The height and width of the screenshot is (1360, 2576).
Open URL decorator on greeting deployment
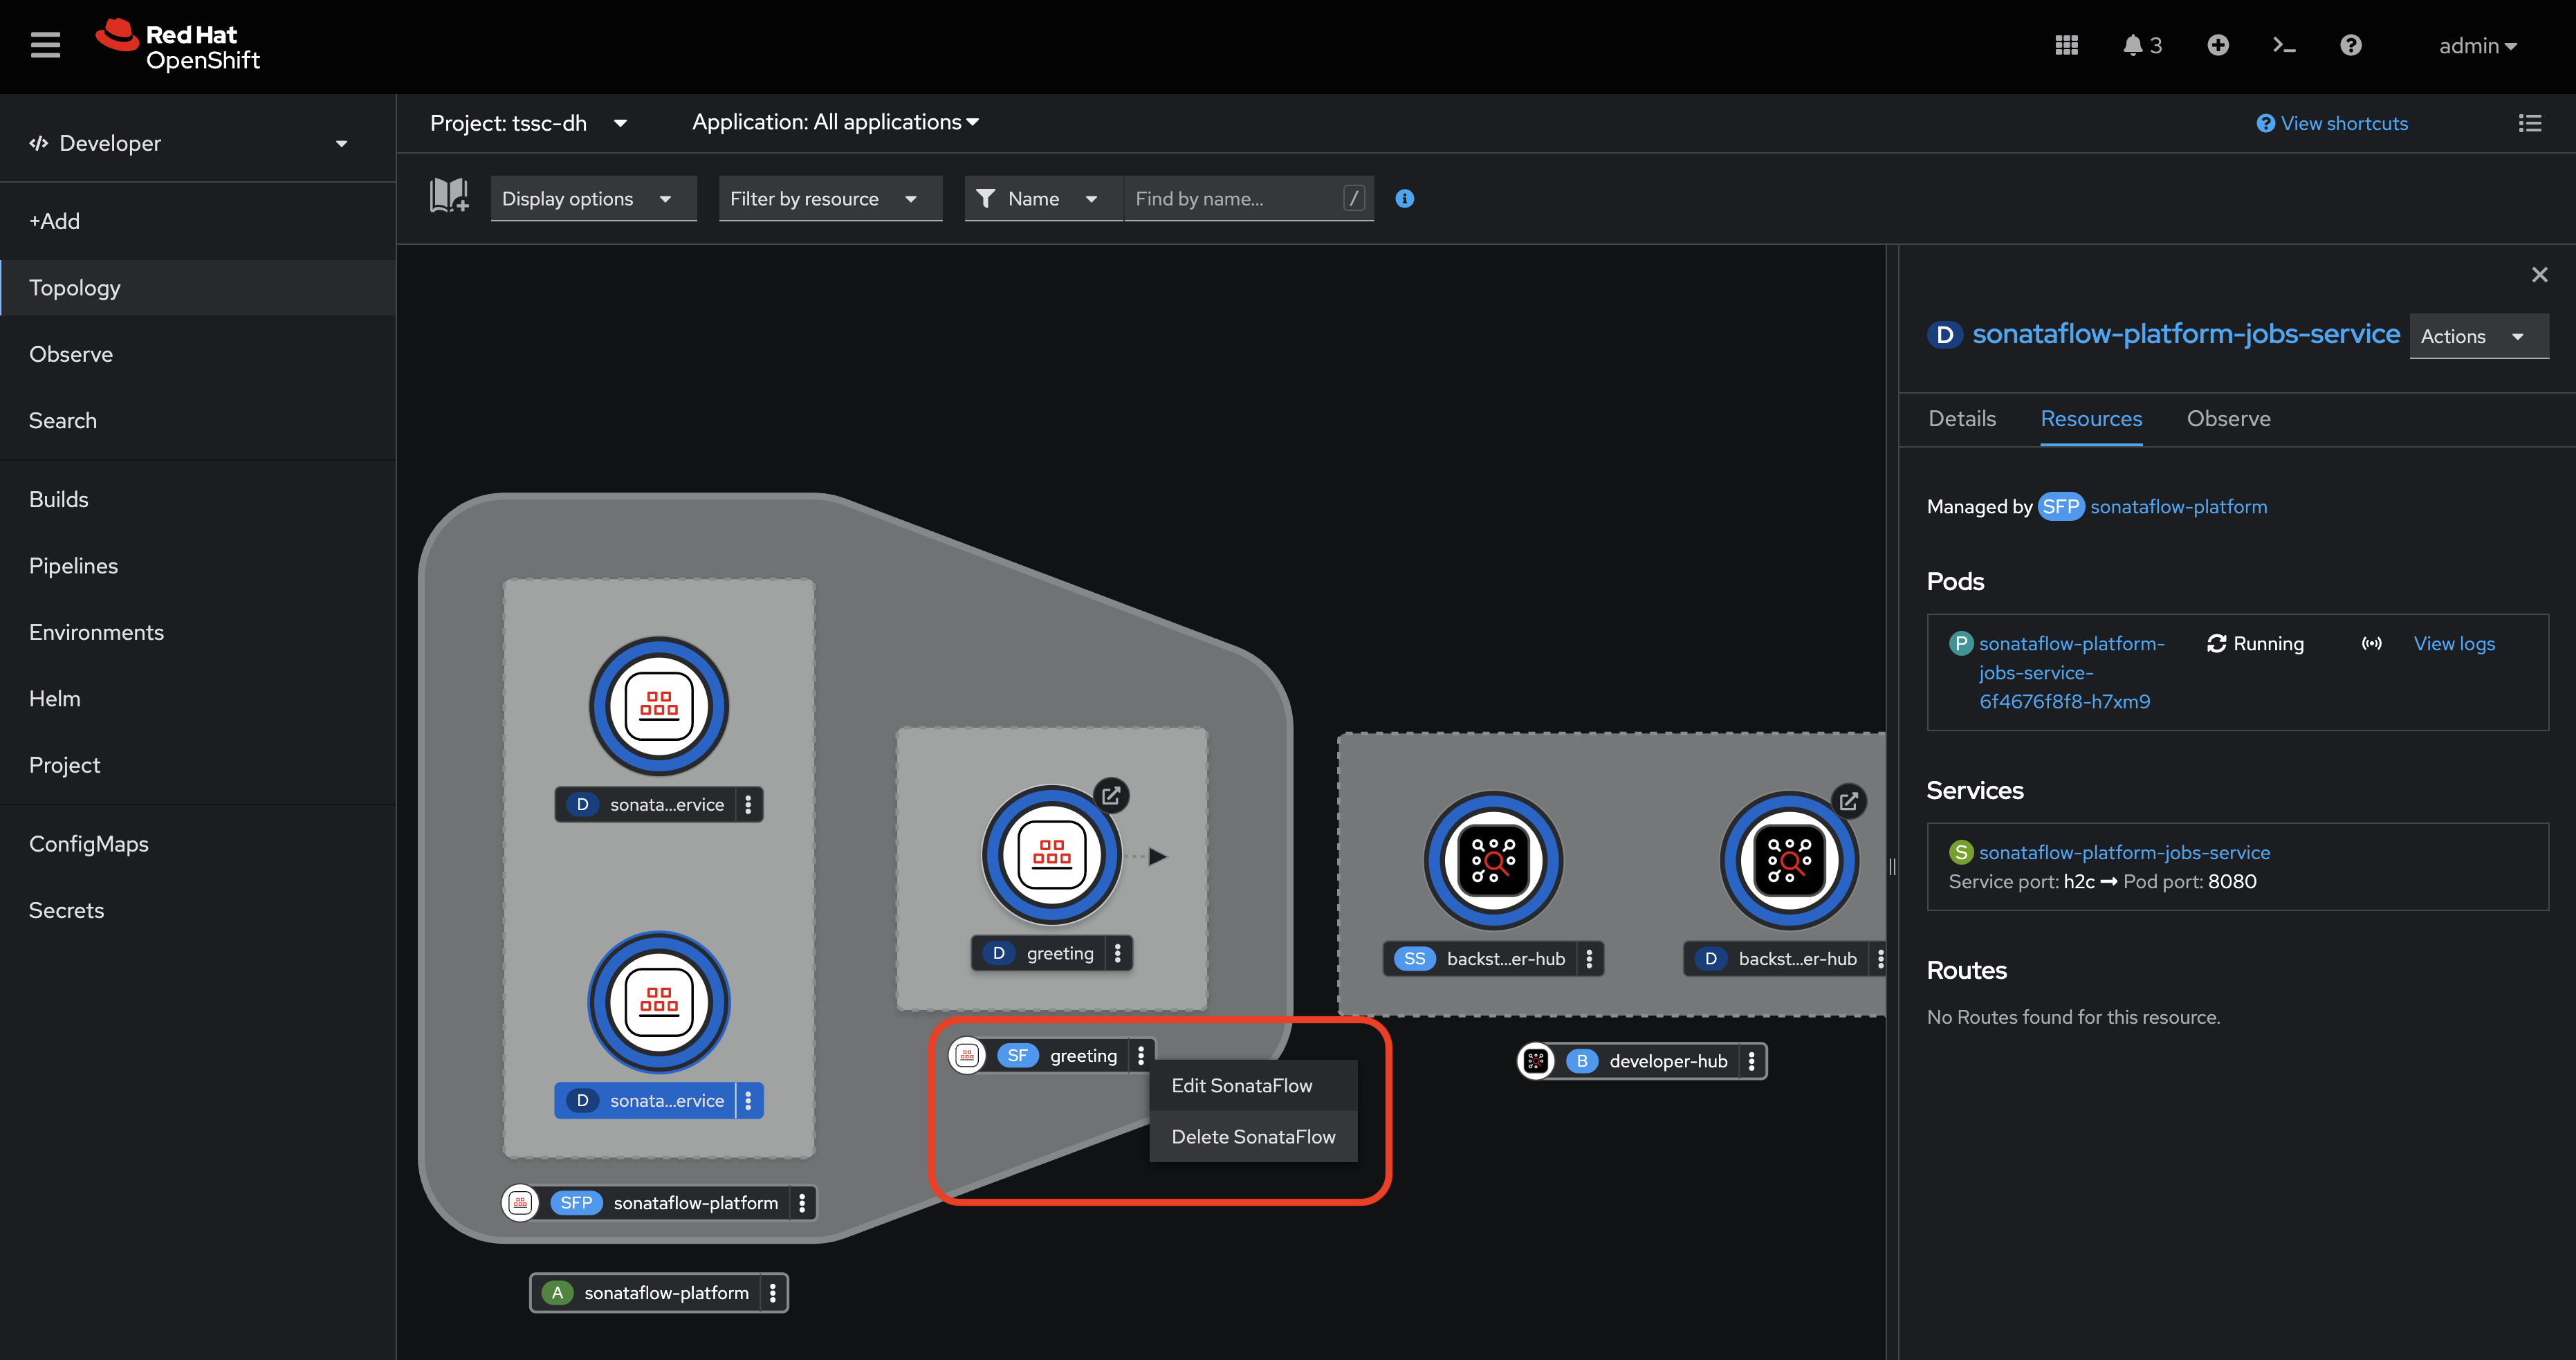tap(1111, 796)
